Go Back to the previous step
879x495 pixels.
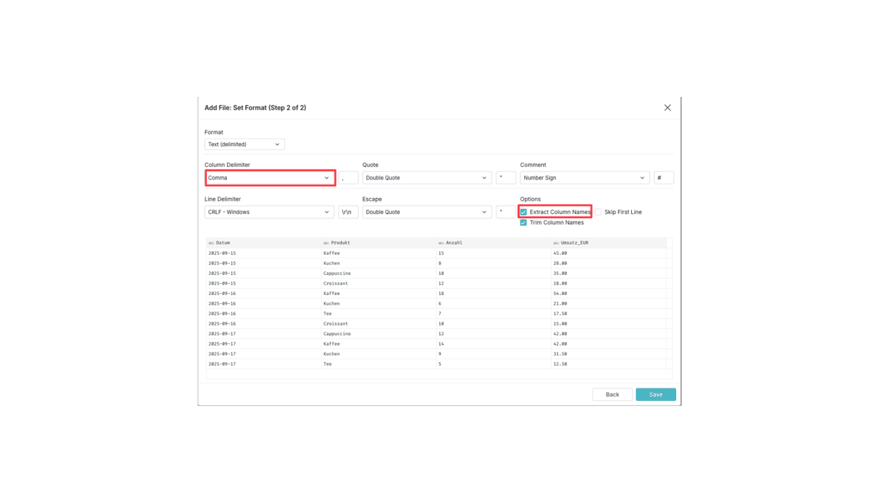pos(613,395)
